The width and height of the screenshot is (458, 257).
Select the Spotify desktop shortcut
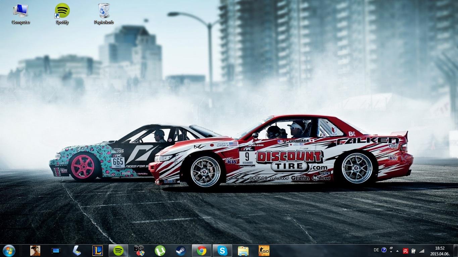pyautogui.click(x=62, y=14)
